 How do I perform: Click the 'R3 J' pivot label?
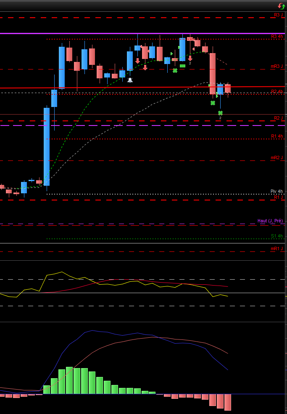tap(278, 15)
